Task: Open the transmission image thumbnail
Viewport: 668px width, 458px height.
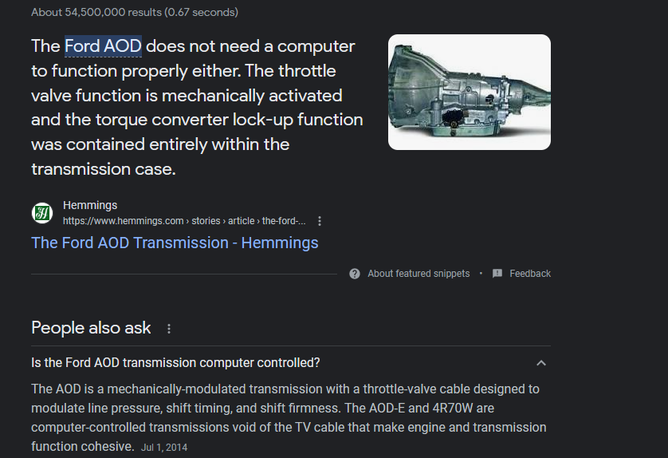Action: click(469, 92)
